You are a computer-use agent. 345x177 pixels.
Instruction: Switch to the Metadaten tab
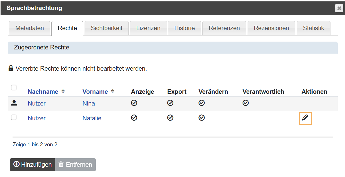[30, 28]
